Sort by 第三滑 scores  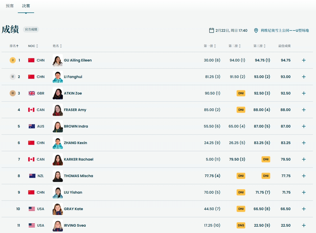point(259,46)
